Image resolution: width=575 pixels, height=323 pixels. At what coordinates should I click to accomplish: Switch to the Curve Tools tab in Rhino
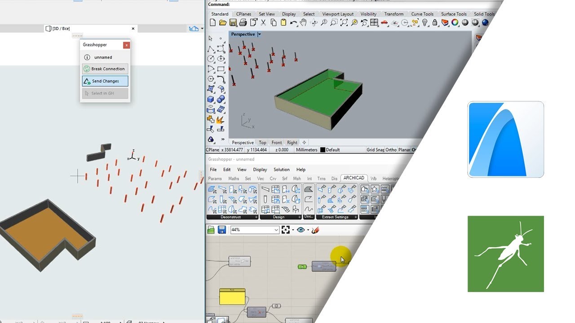coord(423,14)
